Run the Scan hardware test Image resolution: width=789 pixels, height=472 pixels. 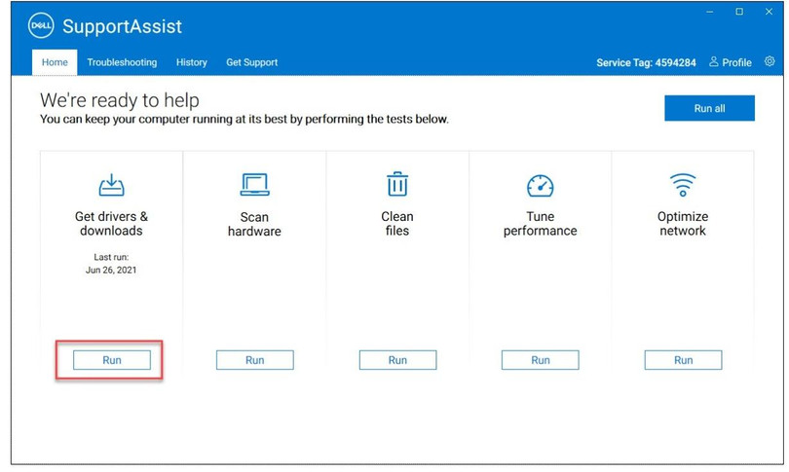point(254,360)
